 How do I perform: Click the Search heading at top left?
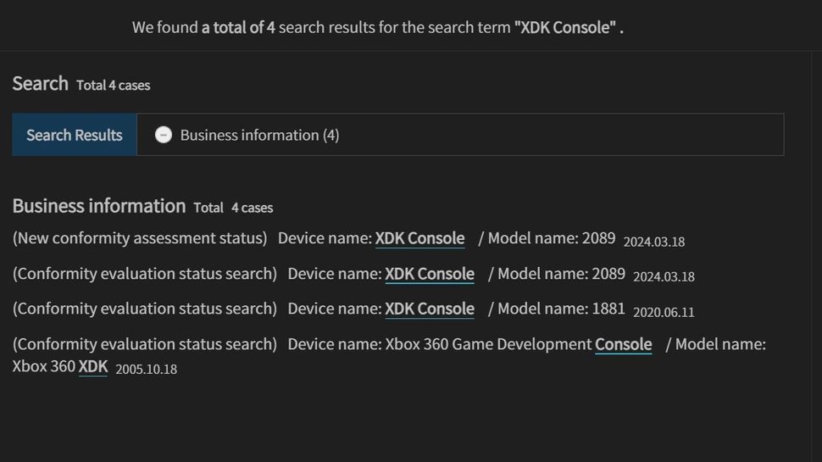(40, 83)
